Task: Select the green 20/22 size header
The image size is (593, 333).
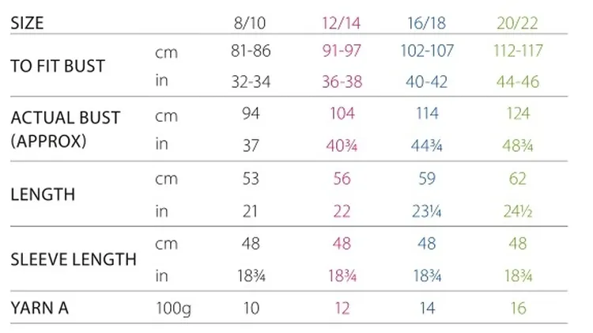Action: click(x=518, y=23)
